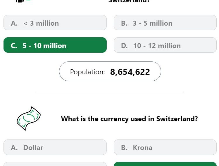219x166 pixels.
Task: Click the cut-off green currency option D
Action: pyautogui.click(x=165, y=164)
